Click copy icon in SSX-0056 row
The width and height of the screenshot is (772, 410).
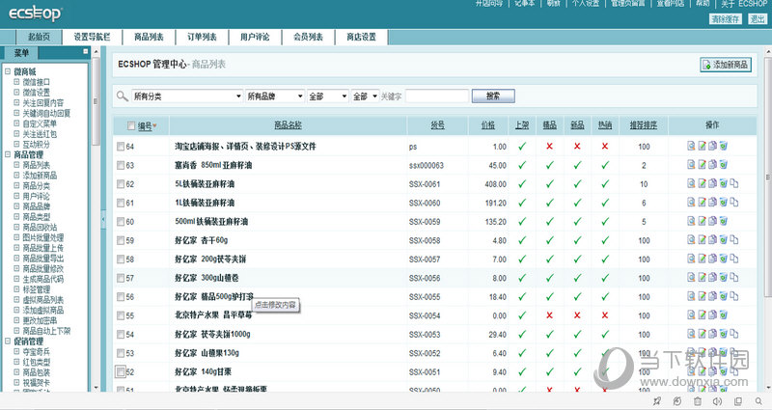click(712, 277)
